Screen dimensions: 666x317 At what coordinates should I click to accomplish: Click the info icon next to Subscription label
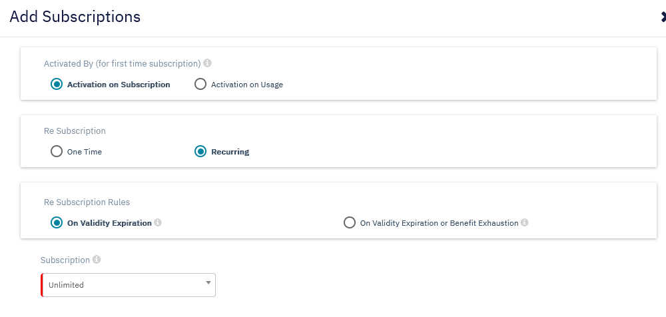97,260
